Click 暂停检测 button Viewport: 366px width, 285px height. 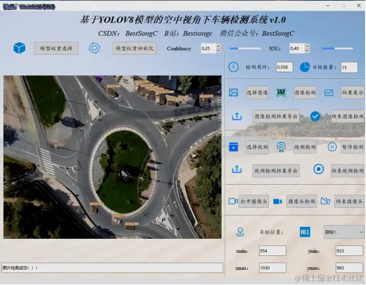click(x=353, y=147)
